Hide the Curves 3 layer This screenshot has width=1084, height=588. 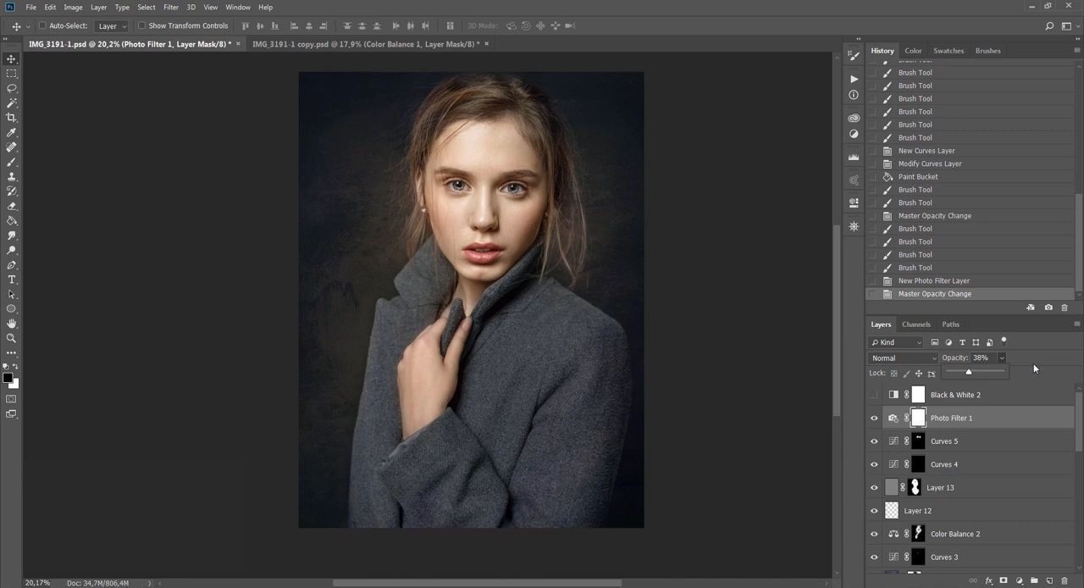point(874,557)
